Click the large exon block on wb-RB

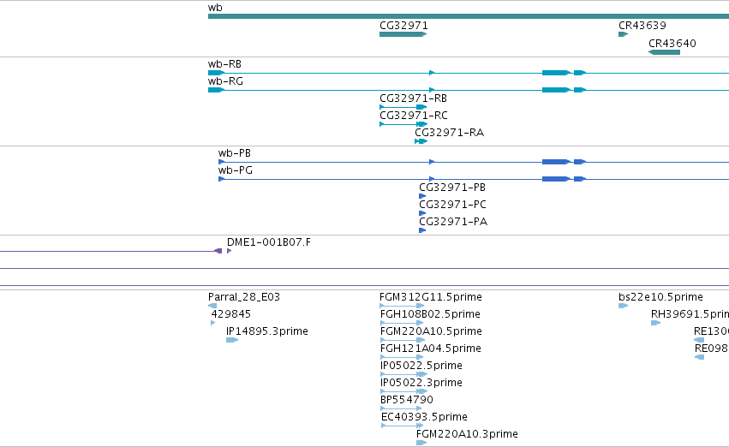557,73
